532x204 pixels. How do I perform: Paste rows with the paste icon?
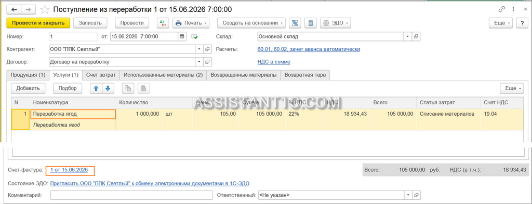(143, 88)
